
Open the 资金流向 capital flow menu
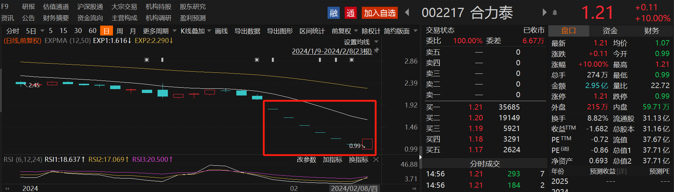coord(90,18)
